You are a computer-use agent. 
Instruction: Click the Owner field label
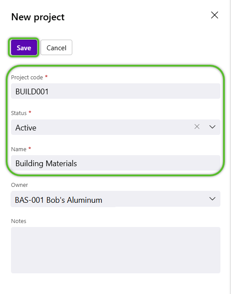pyautogui.click(x=19, y=185)
